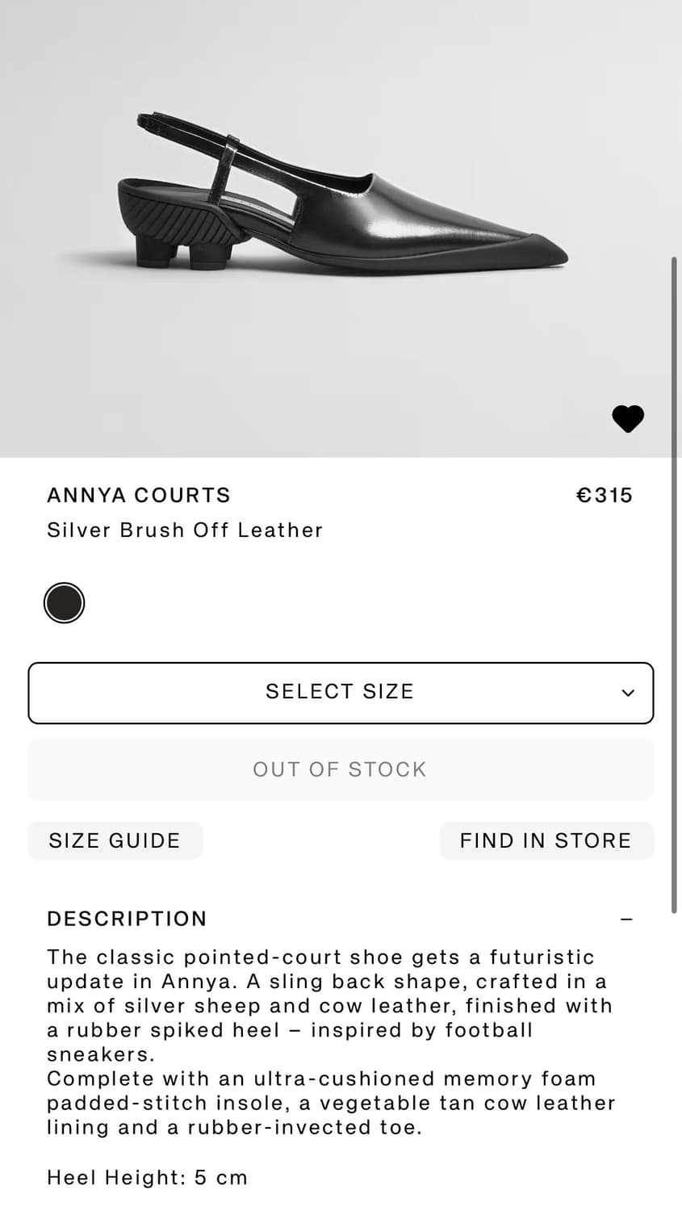This screenshot has width=682, height=1211.
Task: Click the vertical page scrollbar
Action: 674,581
